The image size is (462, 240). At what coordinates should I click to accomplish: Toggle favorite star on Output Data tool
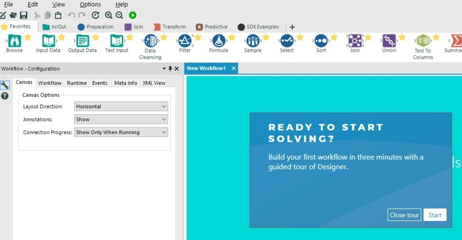pyautogui.click(x=96, y=37)
